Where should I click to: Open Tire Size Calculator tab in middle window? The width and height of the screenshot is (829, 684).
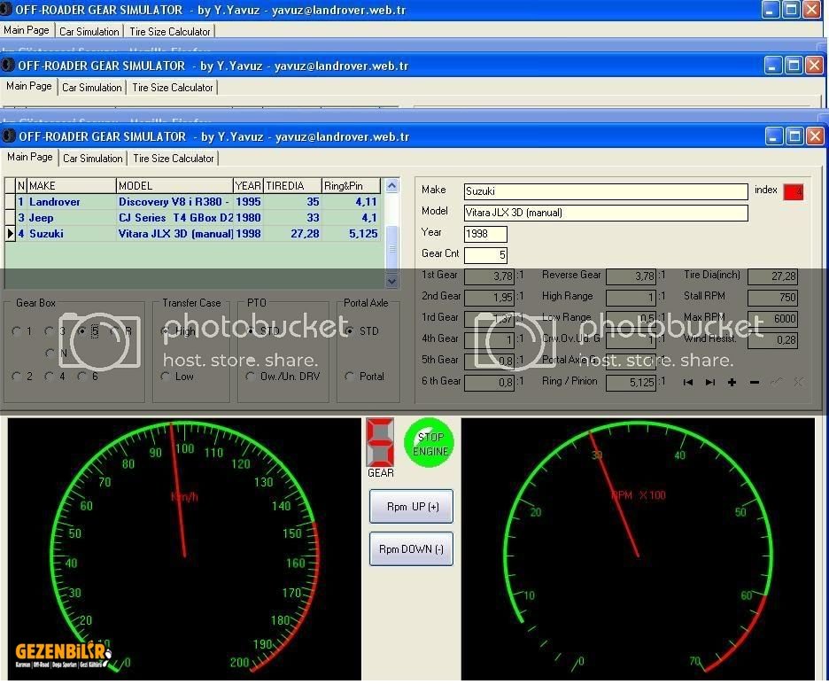point(173,88)
